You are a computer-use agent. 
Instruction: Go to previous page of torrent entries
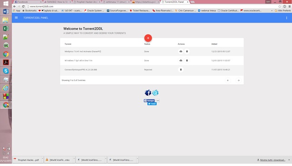tap(228, 80)
